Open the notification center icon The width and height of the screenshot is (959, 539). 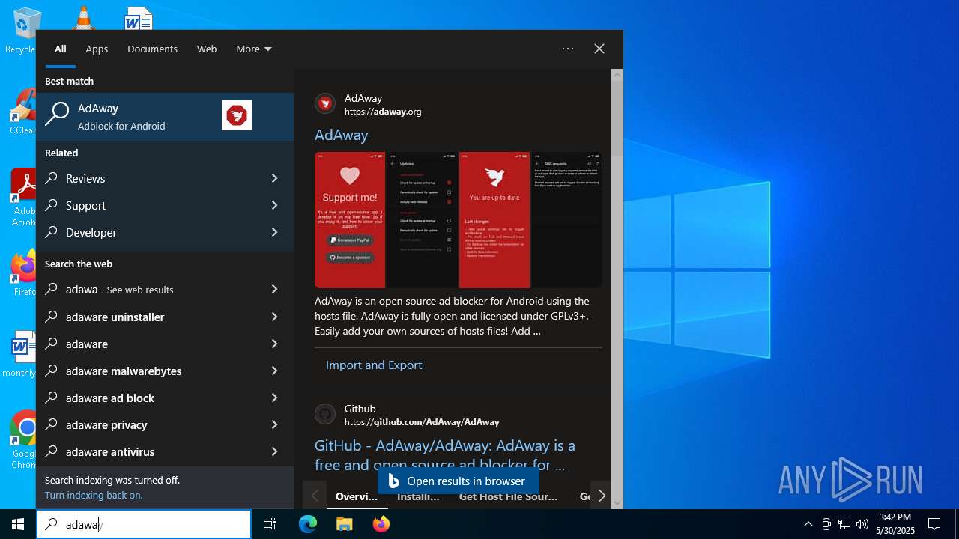(934, 524)
